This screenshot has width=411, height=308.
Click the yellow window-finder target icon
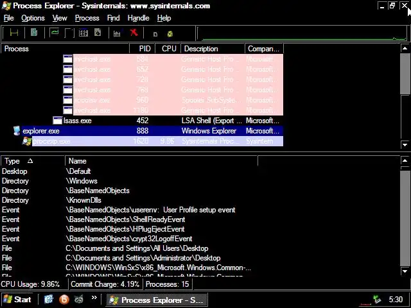[x=170, y=34]
